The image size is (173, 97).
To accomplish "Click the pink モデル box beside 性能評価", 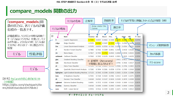I will tap(17, 54).
